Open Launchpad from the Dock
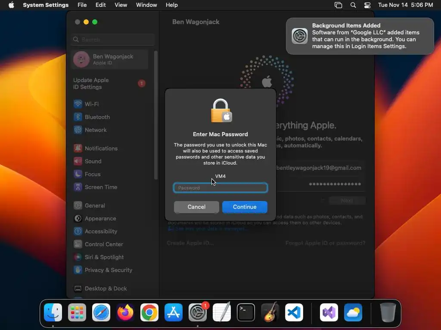Viewport: 441px width, 330px height. [77, 312]
